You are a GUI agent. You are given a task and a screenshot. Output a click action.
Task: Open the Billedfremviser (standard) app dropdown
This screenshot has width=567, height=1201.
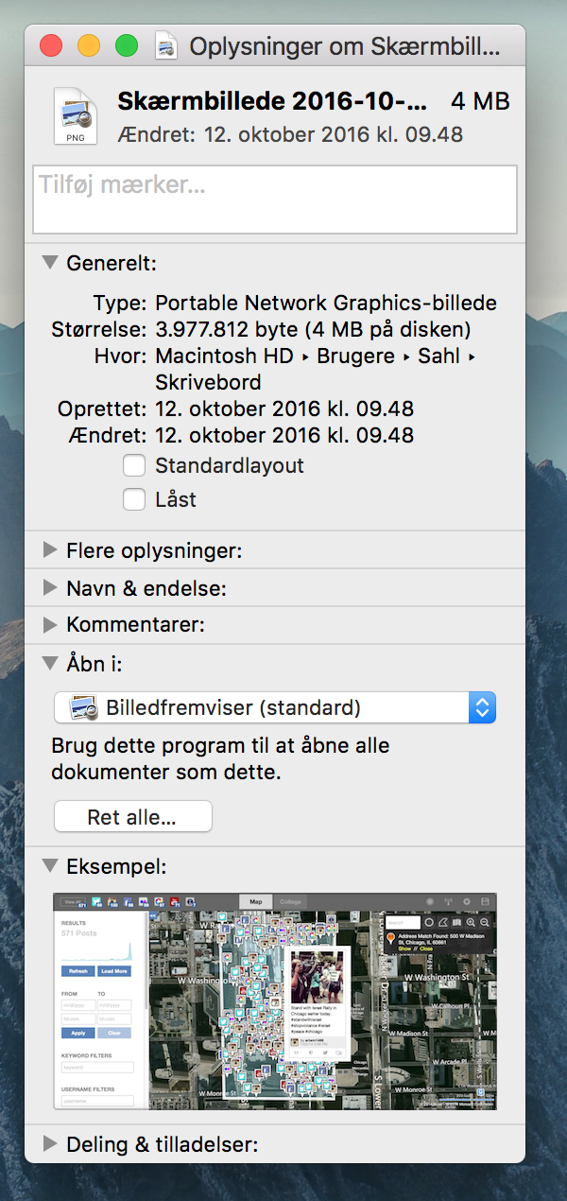tap(275, 707)
